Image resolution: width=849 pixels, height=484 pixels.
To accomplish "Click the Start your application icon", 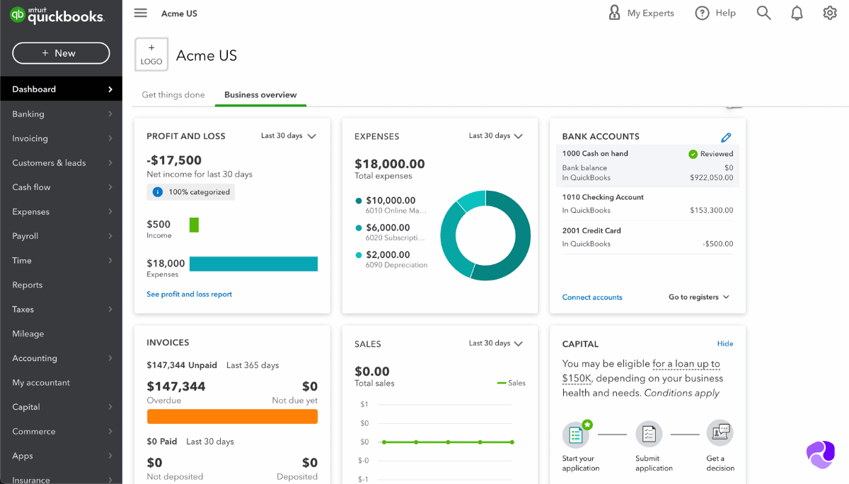I will [576, 435].
